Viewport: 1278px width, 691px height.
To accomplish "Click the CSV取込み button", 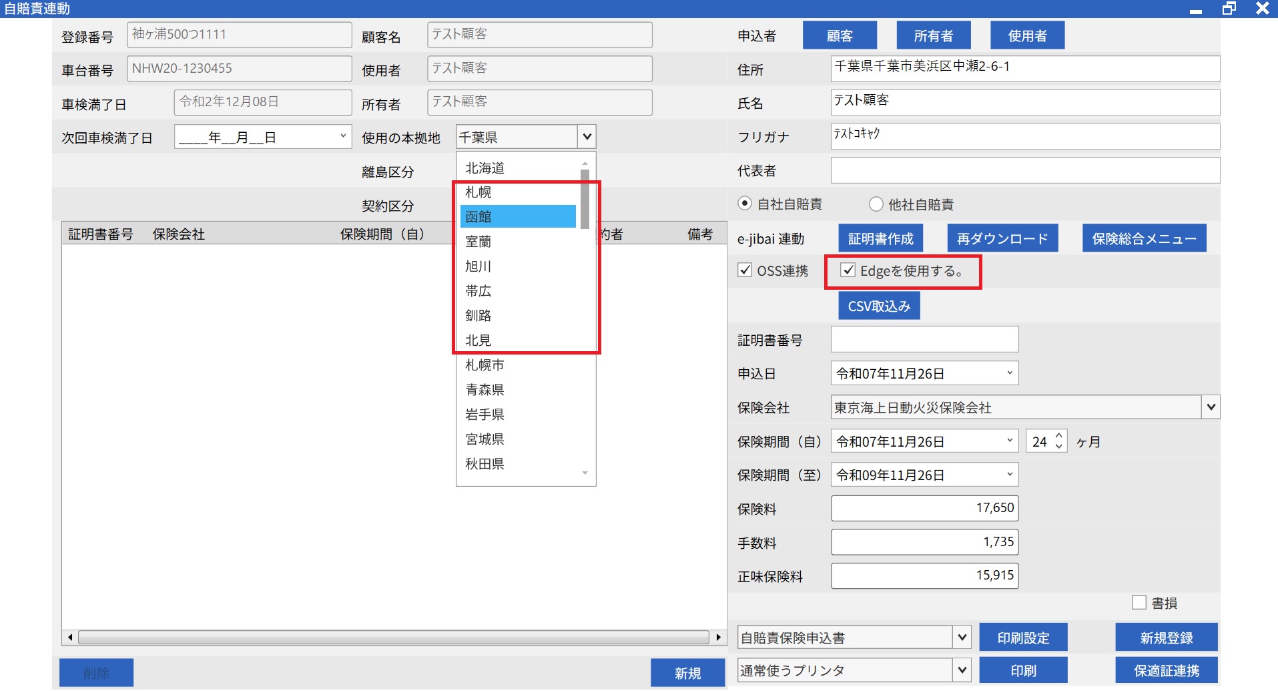I will [x=878, y=306].
